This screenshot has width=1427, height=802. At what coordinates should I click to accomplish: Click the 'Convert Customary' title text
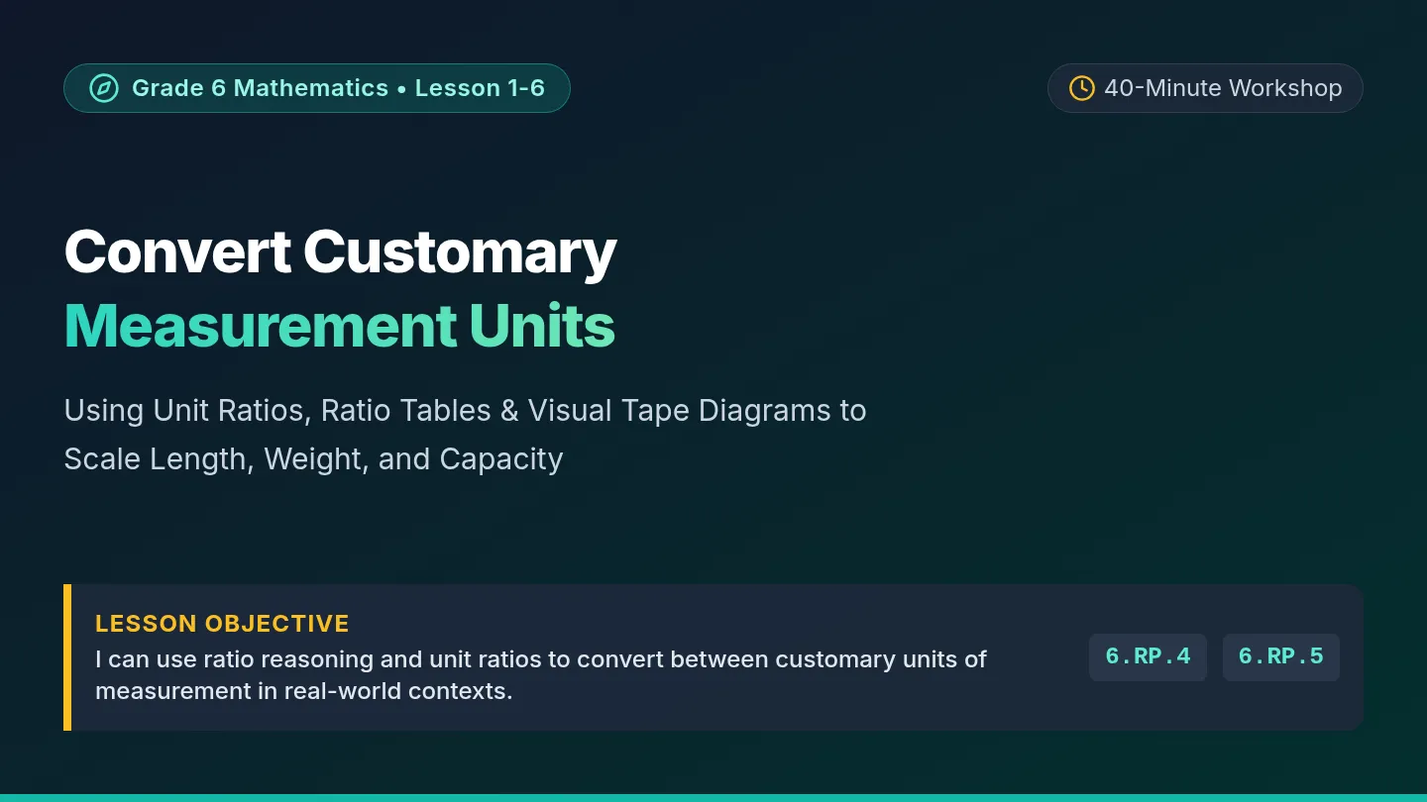[x=340, y=252]
